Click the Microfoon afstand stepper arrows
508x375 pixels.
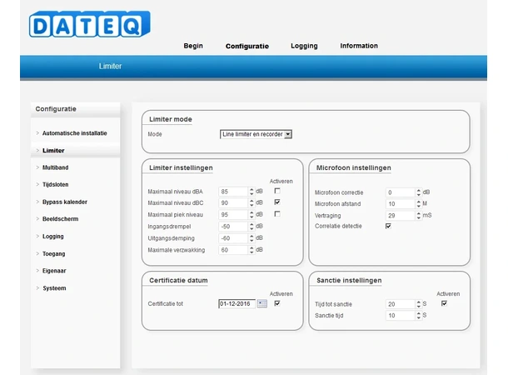416,203
